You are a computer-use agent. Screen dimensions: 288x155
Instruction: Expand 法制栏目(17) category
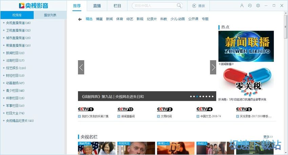click(x=4, y=60)
